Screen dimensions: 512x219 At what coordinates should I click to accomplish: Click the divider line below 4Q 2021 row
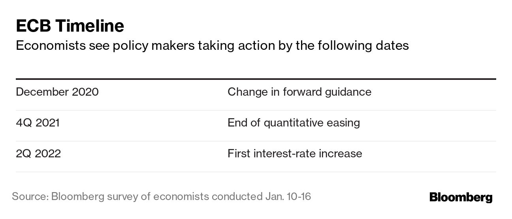coord(256,141)
